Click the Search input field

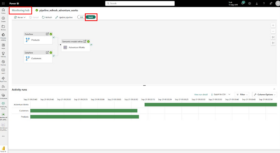click(140, 3)
